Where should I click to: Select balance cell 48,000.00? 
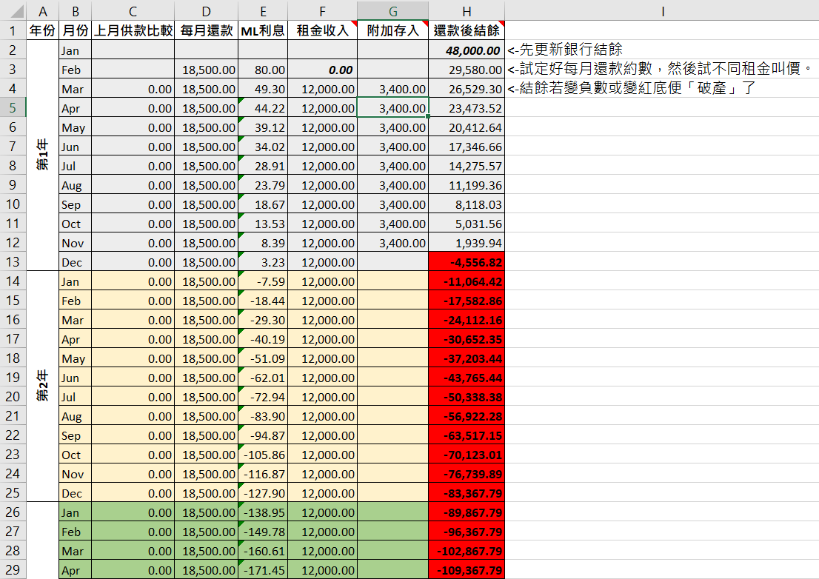[467, 50]
